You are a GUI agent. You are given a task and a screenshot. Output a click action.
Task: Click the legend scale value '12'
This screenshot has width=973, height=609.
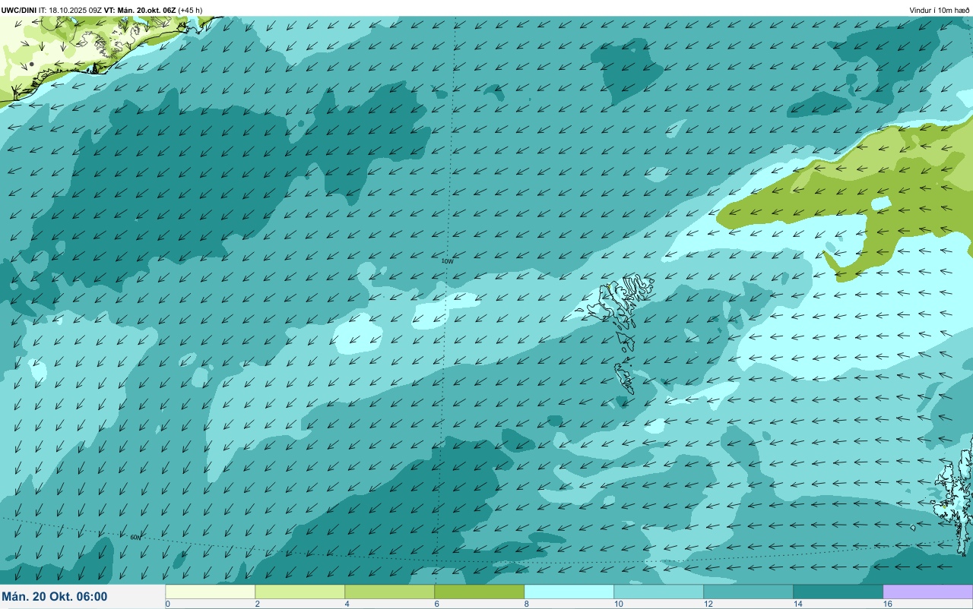[x=708, y=604]
